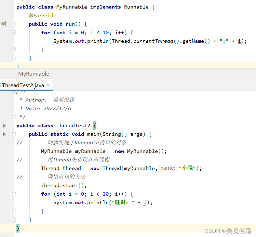The image size is (256, 237).
Task: Click the getName() method call
Action: point(196,41)
